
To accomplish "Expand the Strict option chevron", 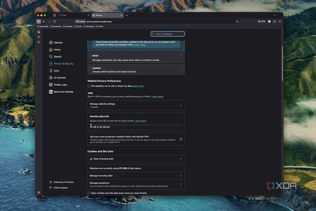I will click(181, 55).
